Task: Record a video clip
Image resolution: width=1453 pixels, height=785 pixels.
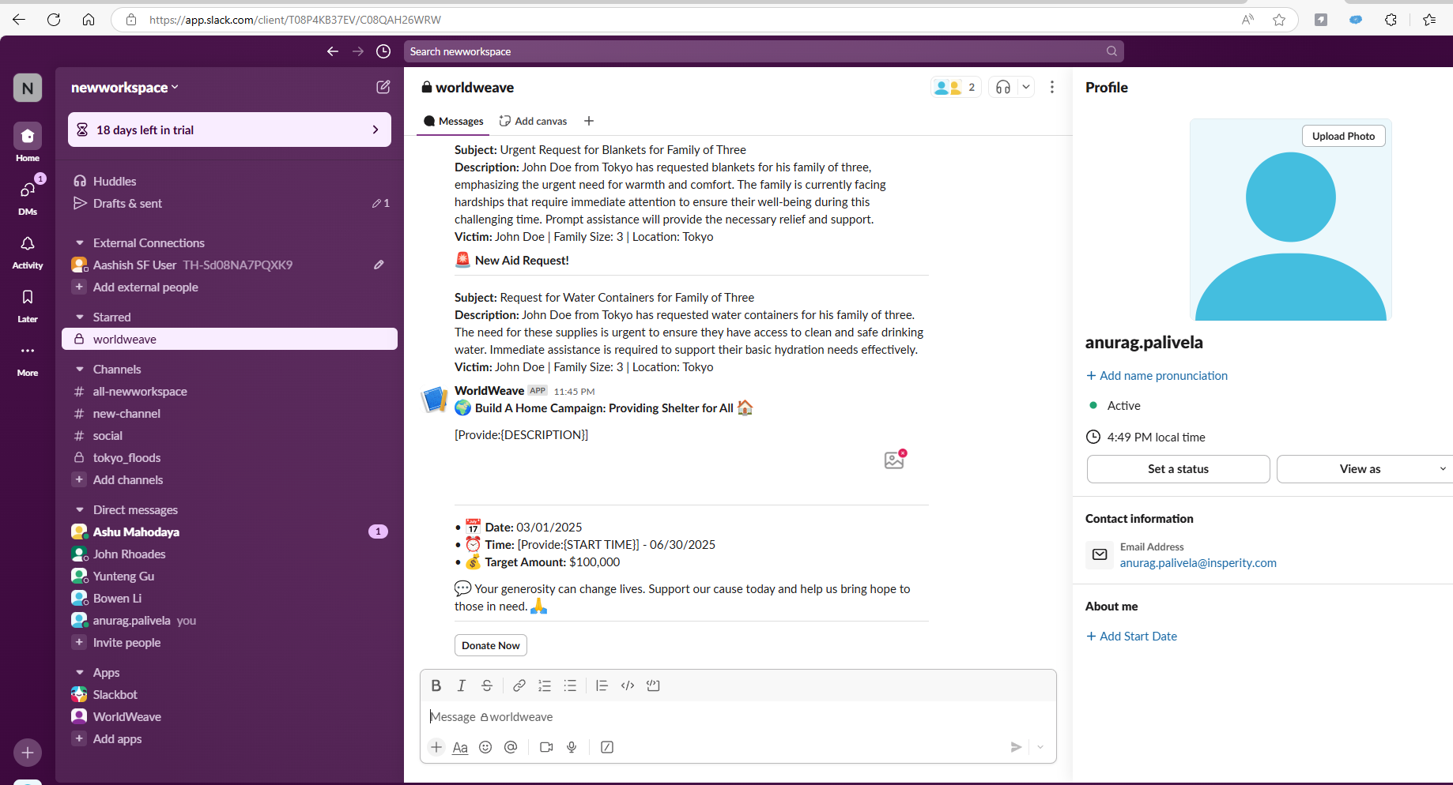Action: click(546, 747)
